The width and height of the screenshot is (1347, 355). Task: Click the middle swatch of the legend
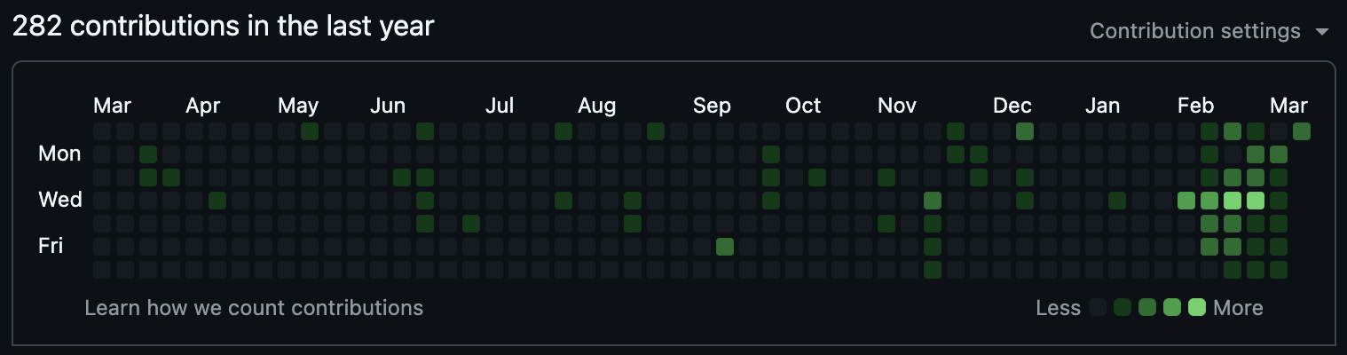(x=1147, y=308)
